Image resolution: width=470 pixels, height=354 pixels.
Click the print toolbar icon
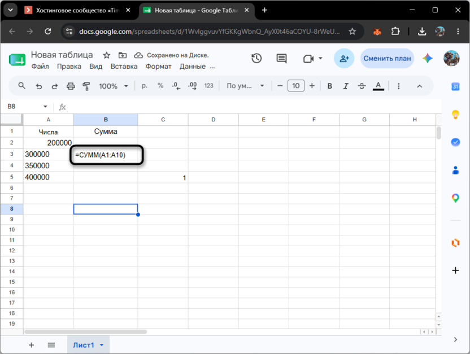[x=71, y=86]
